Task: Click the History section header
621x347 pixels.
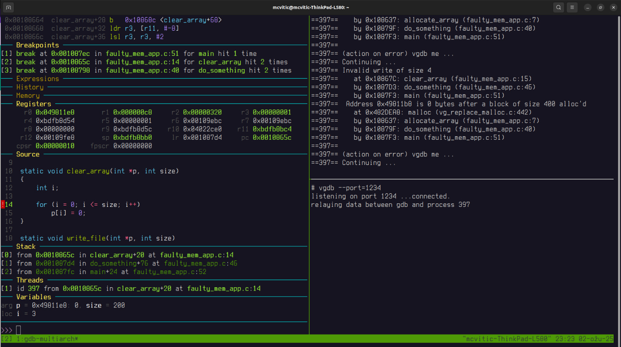Action: point(30,87)
